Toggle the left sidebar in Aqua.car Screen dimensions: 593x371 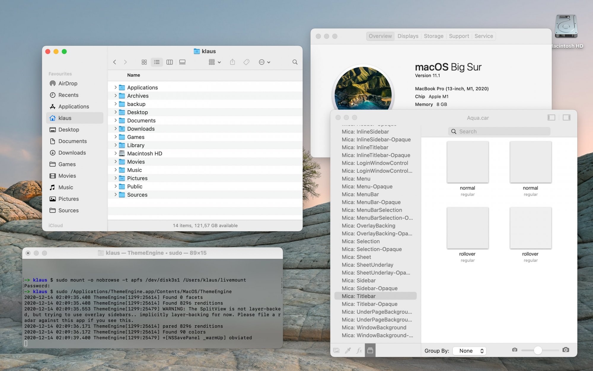tap(551, 118)
